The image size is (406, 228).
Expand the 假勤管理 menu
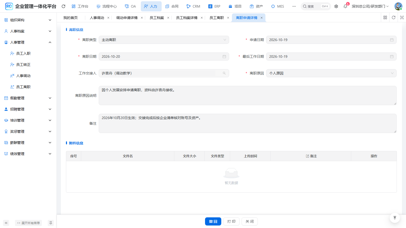[28, 98]
